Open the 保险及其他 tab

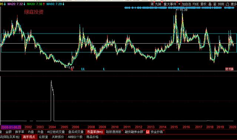click(10, 137)
